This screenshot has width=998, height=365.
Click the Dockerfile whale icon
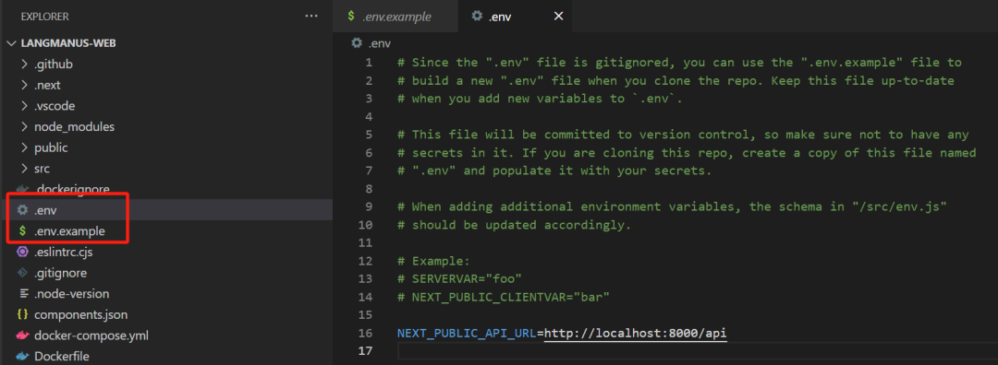(23, 357)
